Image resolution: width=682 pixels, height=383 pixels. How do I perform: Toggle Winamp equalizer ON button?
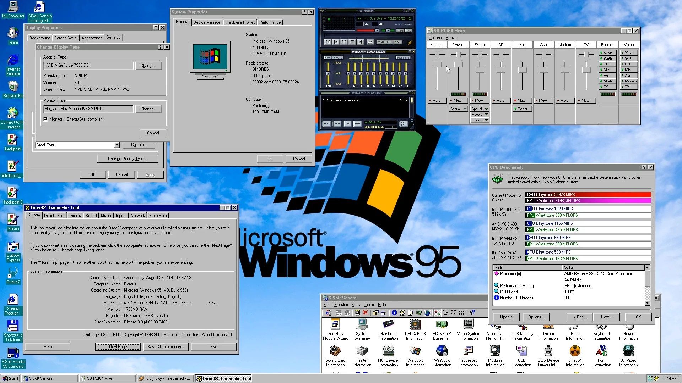[x=327, y=57]
